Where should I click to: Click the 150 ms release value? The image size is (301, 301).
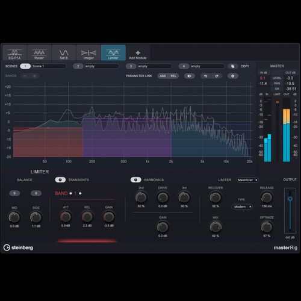click(267, 206)
